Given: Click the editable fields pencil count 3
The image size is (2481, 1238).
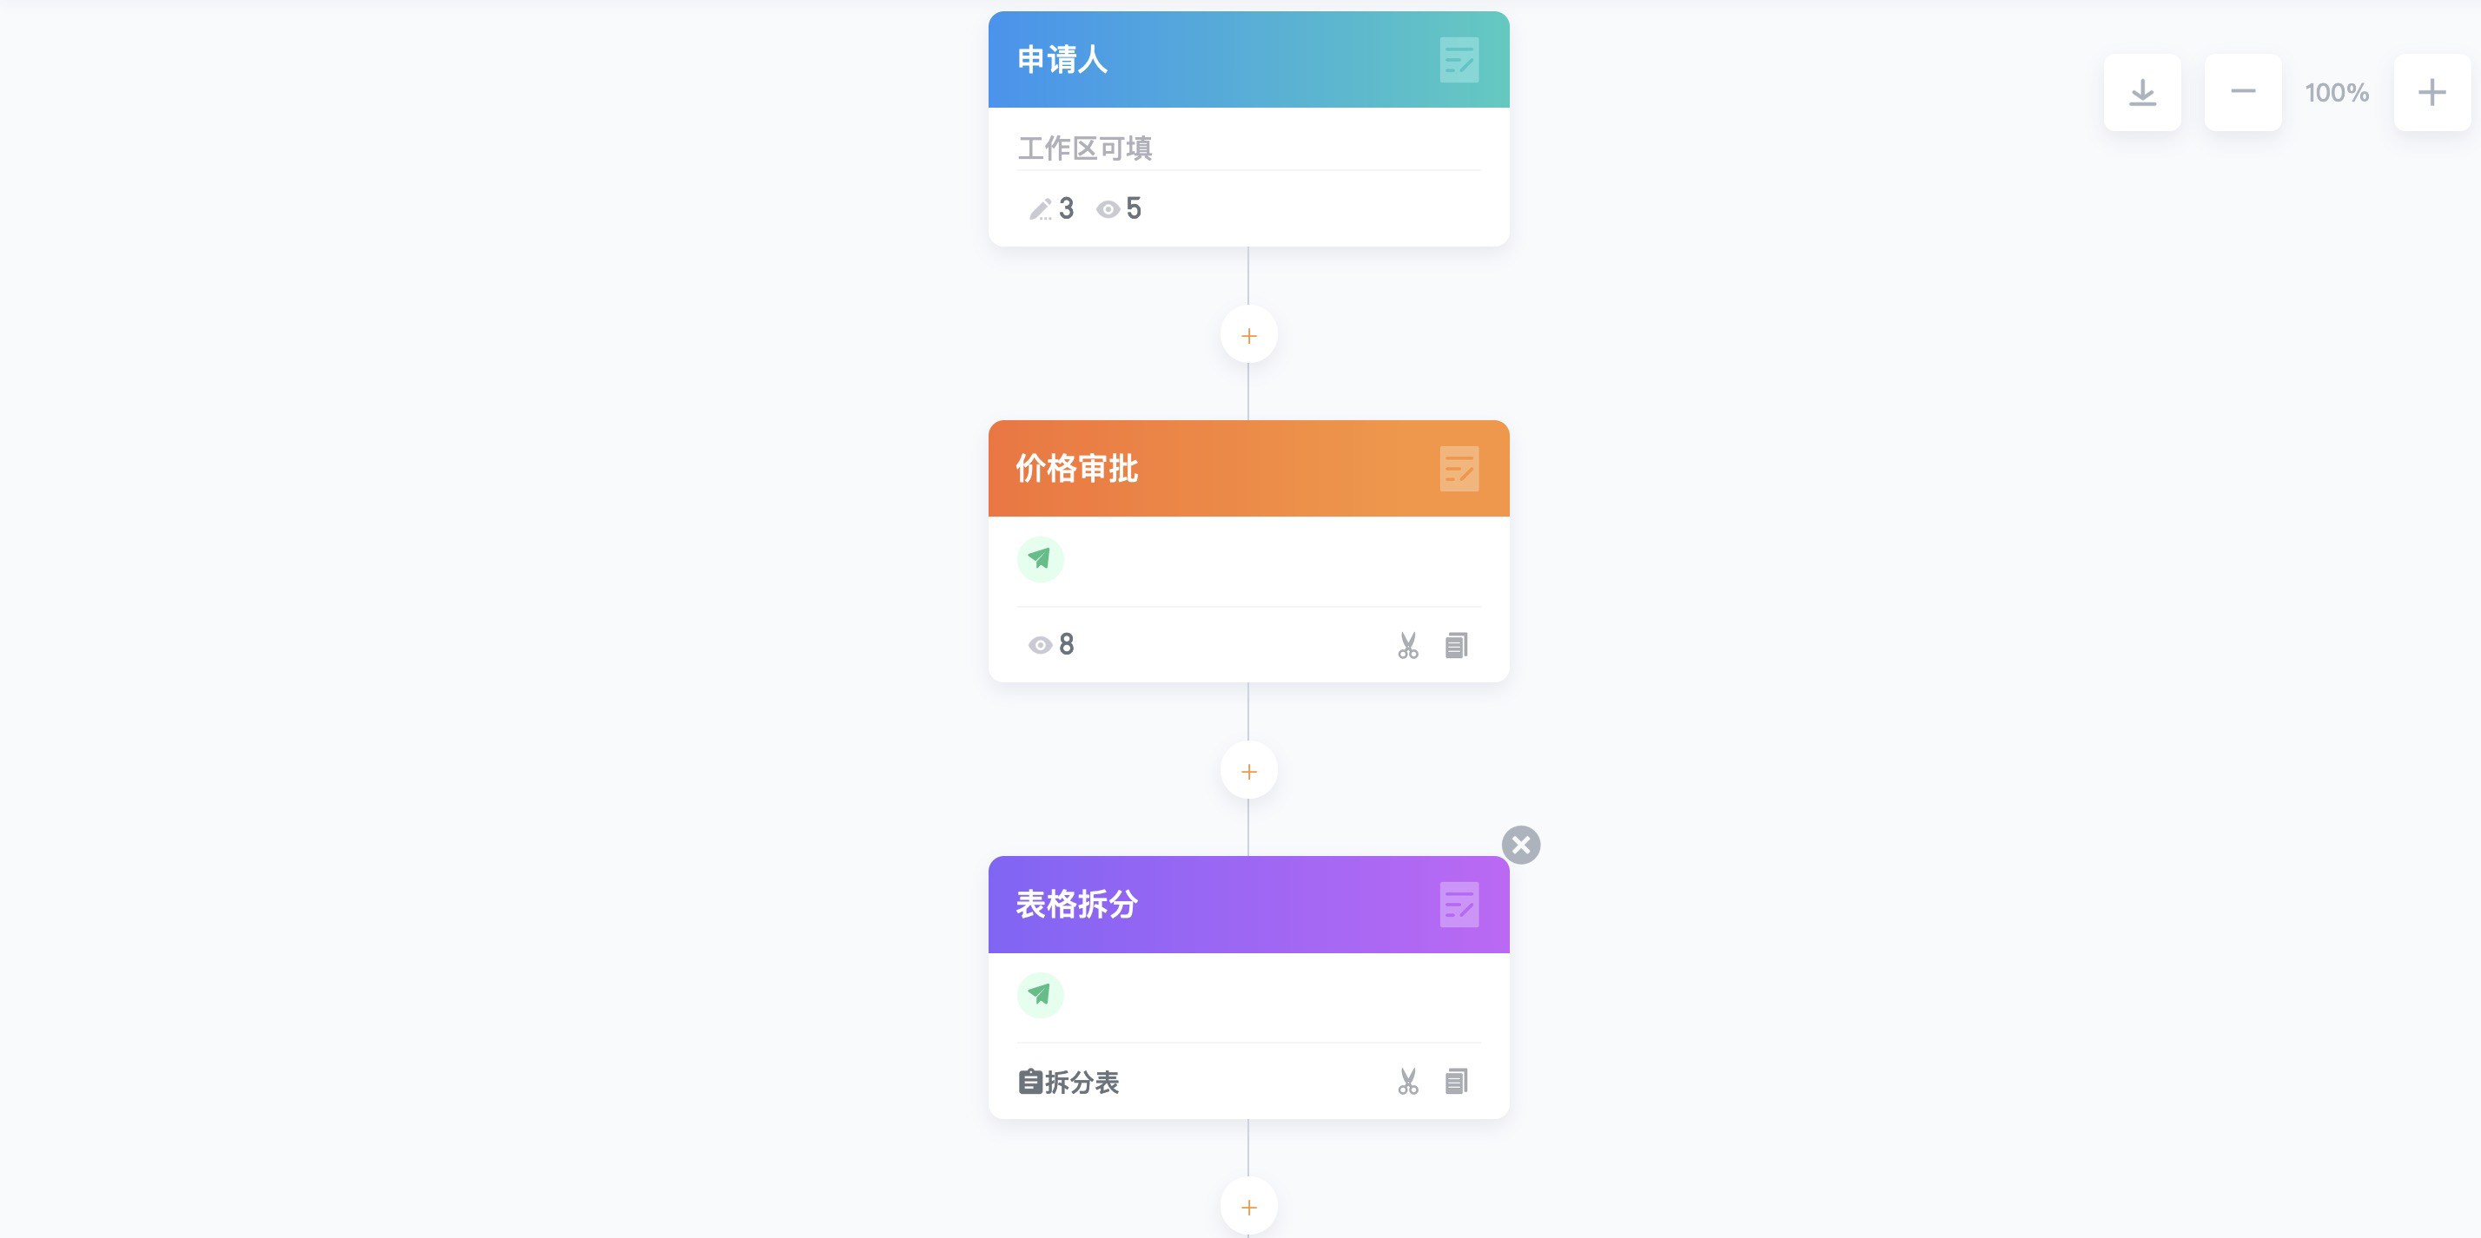Looking at the screenshot, I should (1051, 209).
